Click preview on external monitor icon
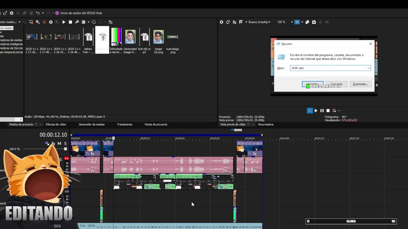This screenshot has width=408, height=229. pyautogui.click(x=228, y=22)
